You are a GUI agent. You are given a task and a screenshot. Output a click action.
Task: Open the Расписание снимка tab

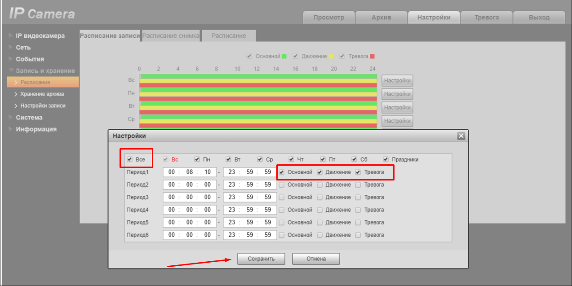tap(171, 35)
